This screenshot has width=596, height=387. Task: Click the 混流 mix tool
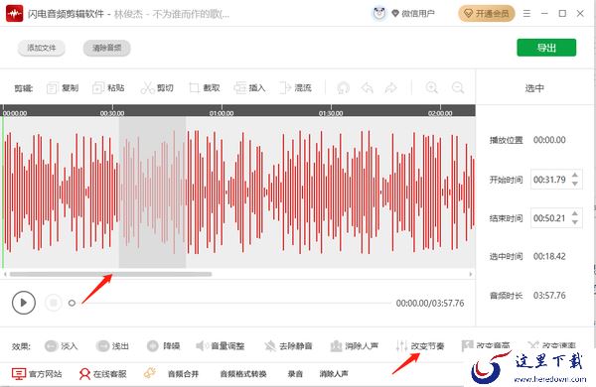pyautogui.click(x=295, y=88)
